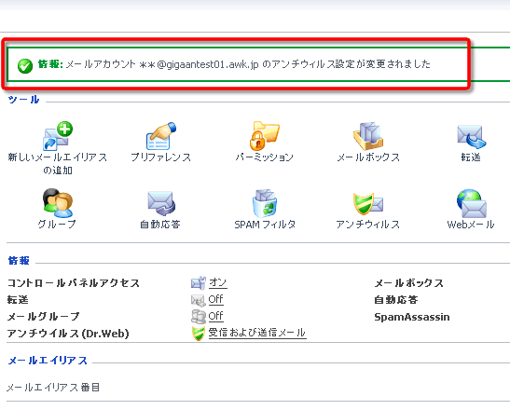Click the 転送 row label in info section
Viewport: 510px width, 410px height.
click(x=18, y=299)
